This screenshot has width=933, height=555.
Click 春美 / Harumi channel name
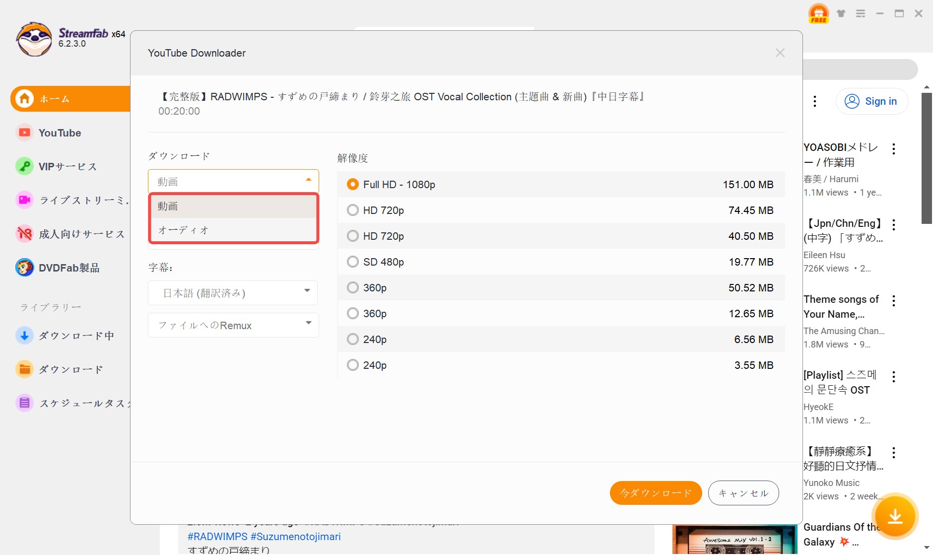[831, 179]
